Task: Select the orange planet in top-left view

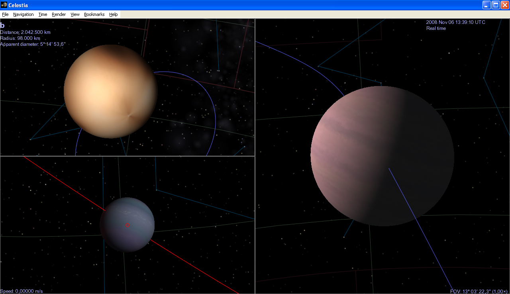Action: pyautogui.click(x=110, y=91)
